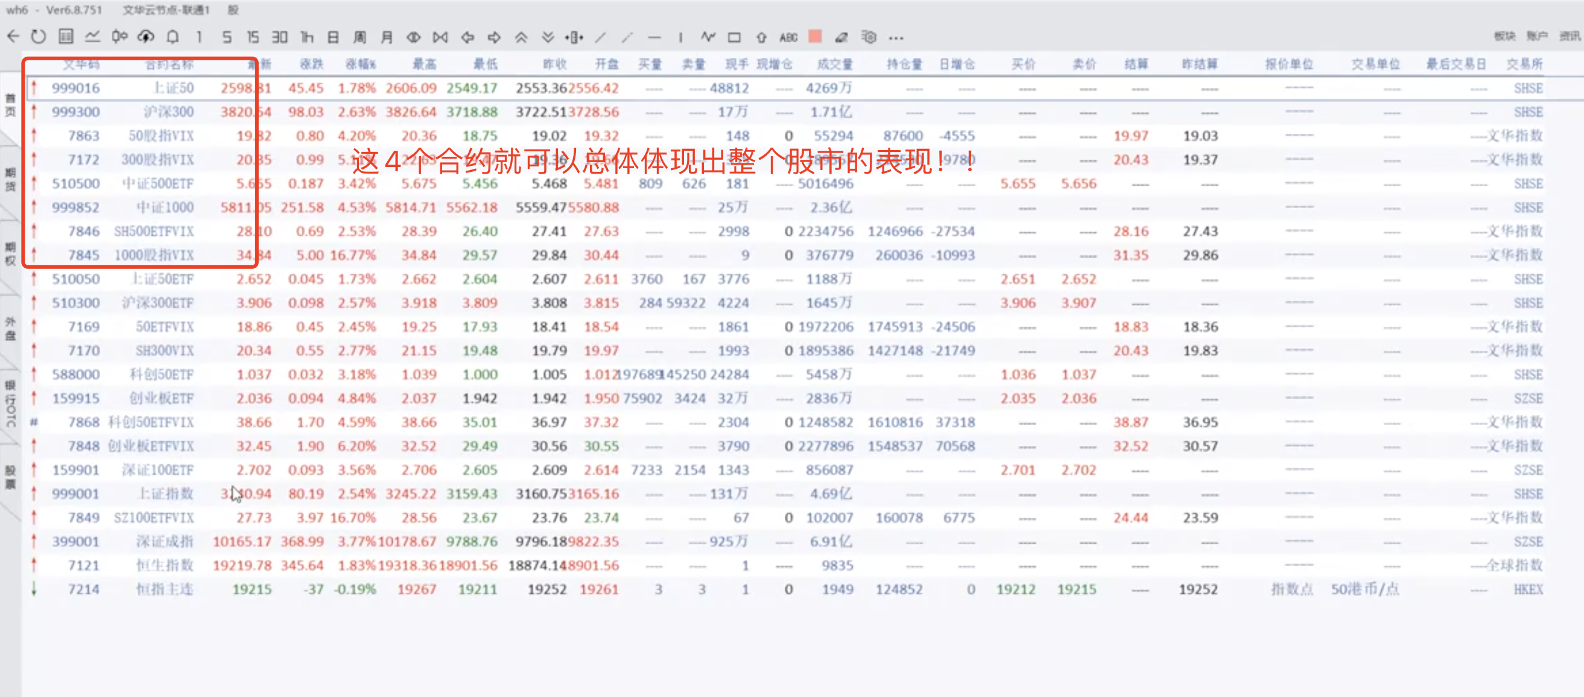Image resolution: width=1584 pixels, height=697 pixels.
Task: Click the back arrow icon
Action: [x=13, y=37]
